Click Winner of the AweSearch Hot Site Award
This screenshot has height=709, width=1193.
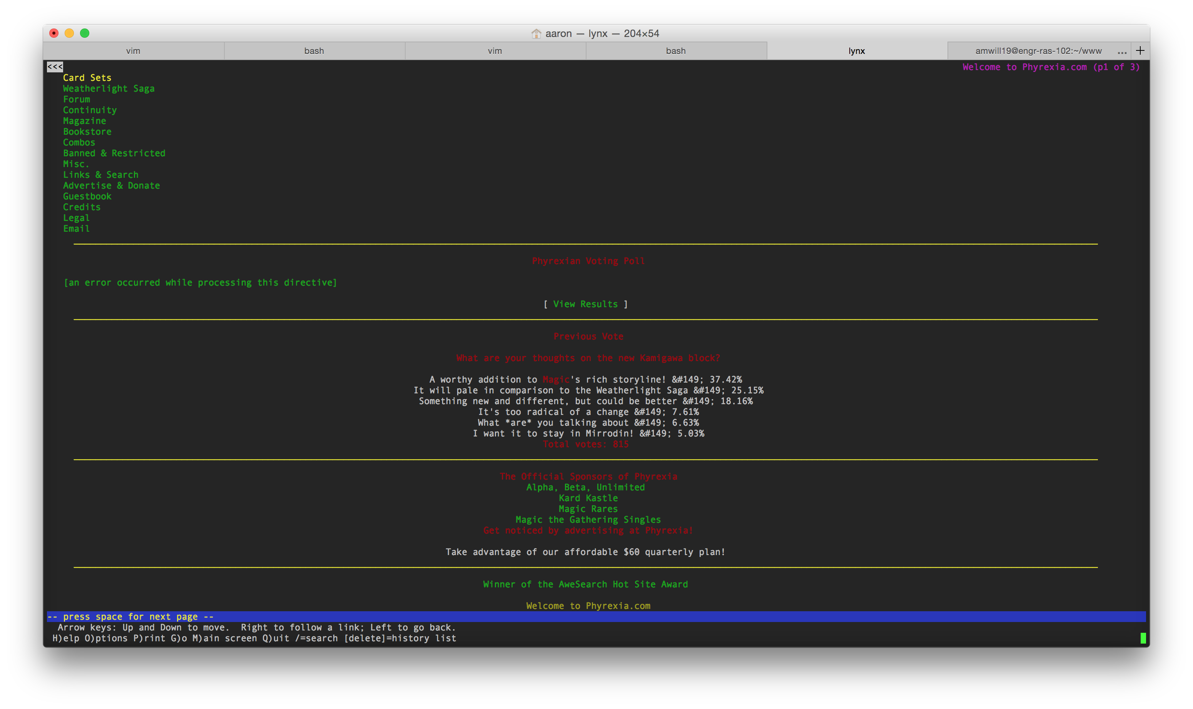coord(585,584)
